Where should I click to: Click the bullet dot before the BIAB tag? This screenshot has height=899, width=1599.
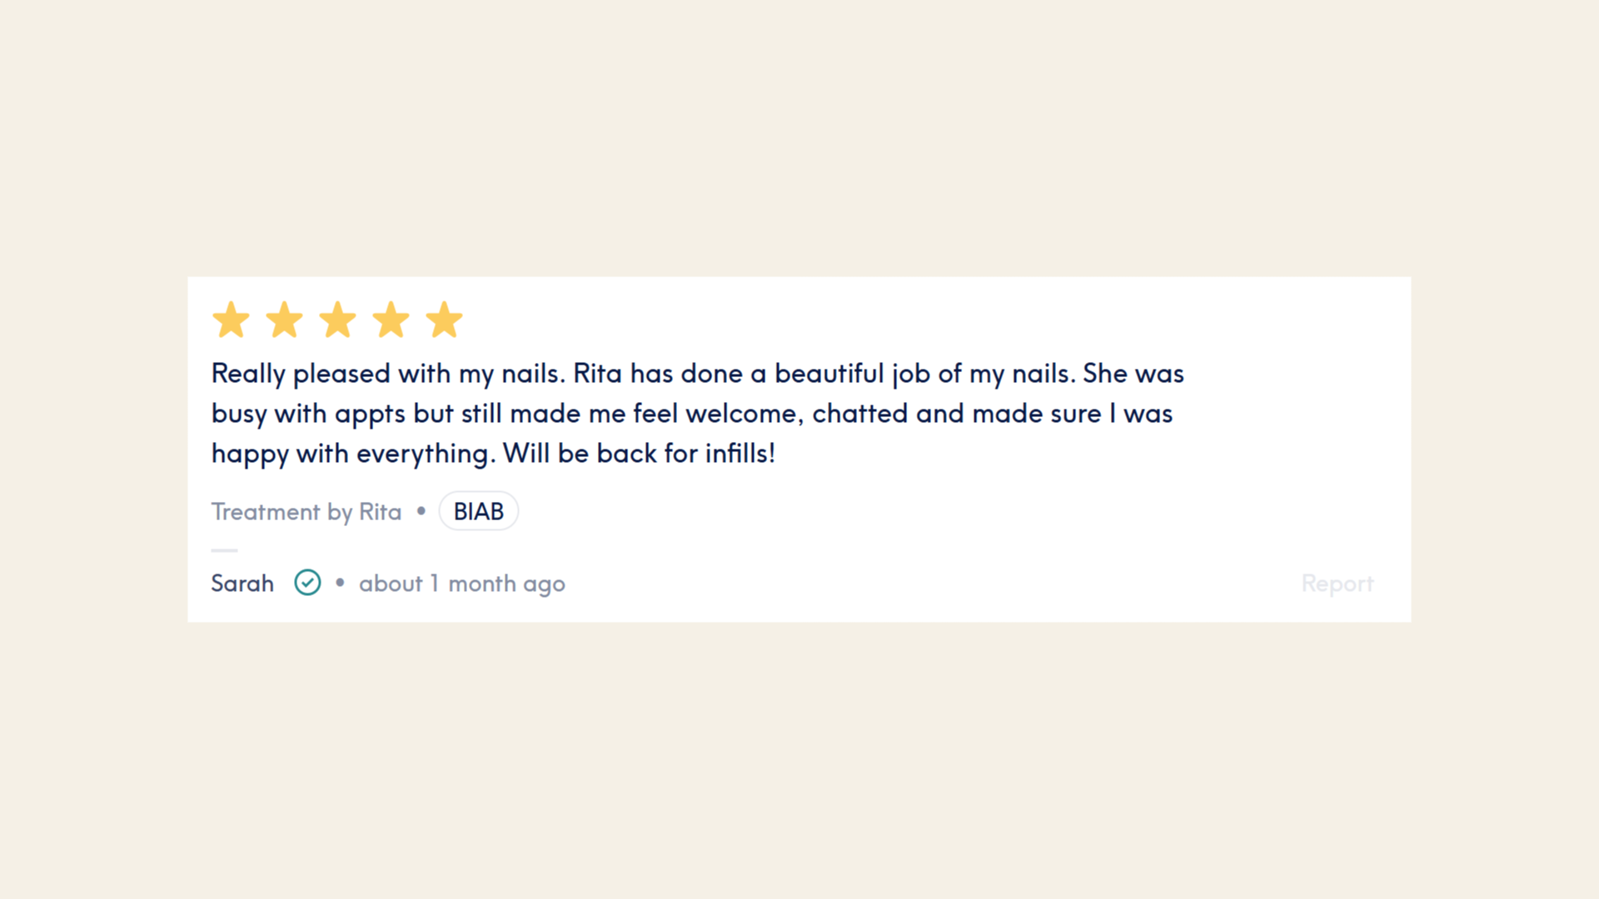421,511
